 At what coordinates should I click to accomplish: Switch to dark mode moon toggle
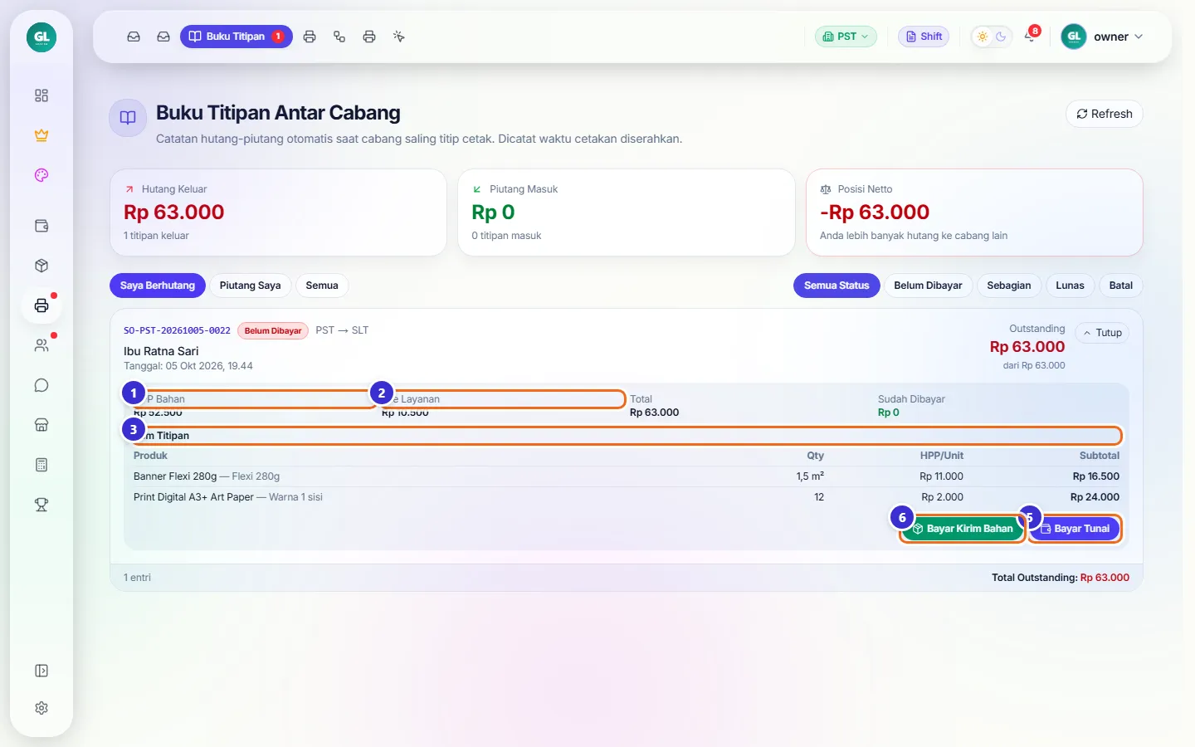(1001, 37)
